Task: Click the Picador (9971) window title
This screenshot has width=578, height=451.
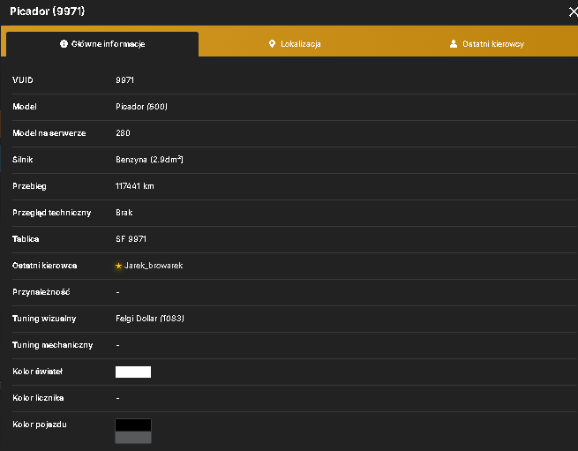Action: 47,11
